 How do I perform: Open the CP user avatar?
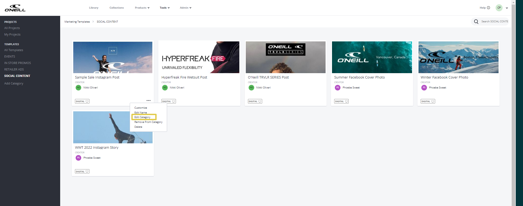(499, 8)
